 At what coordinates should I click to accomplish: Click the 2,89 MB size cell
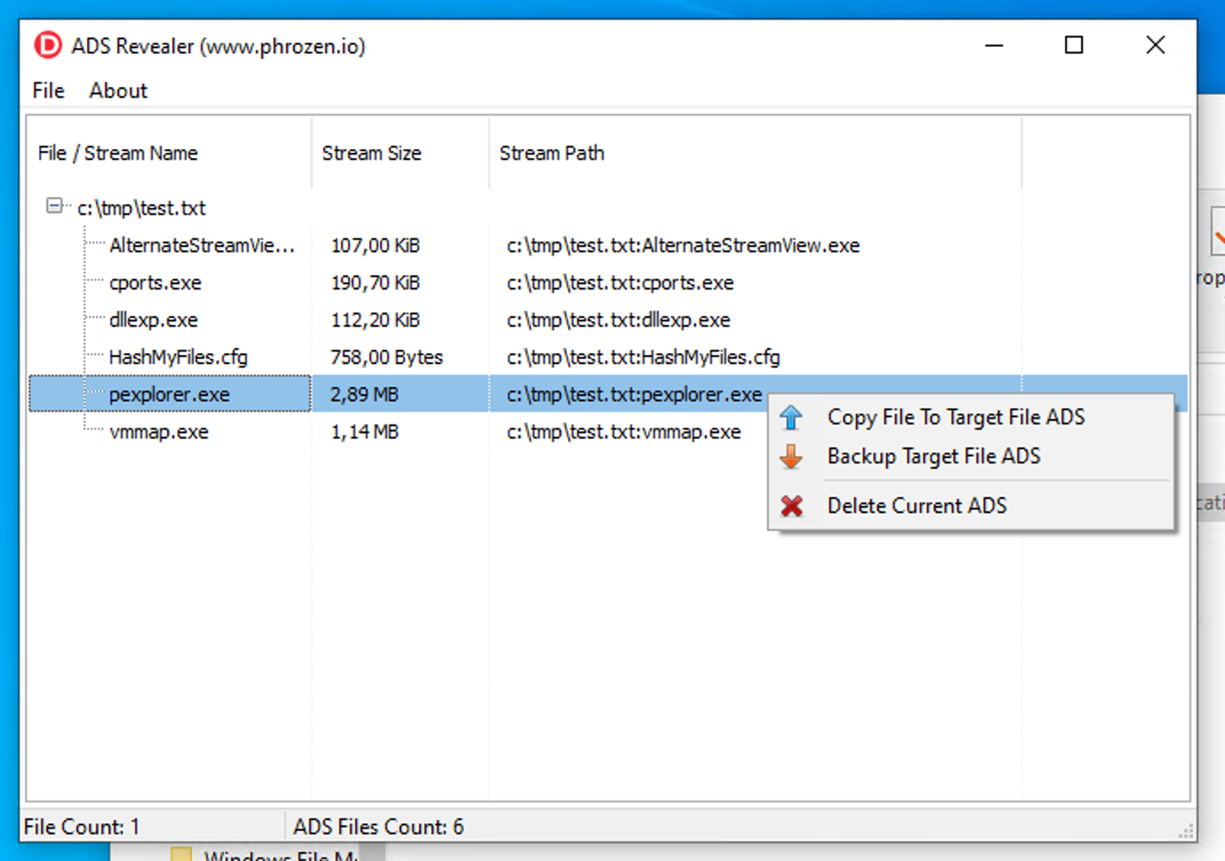point(365,394)
